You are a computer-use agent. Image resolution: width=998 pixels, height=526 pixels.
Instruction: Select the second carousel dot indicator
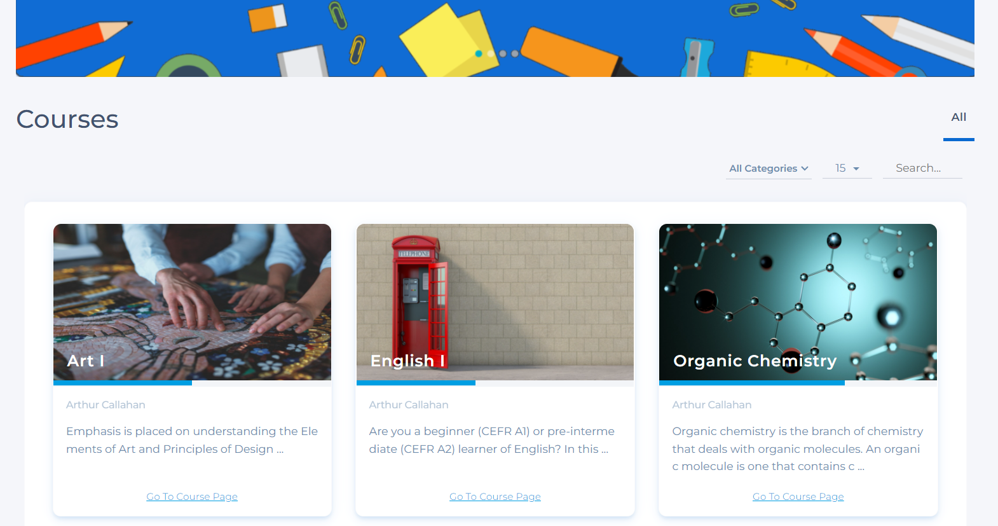[491, 54]
